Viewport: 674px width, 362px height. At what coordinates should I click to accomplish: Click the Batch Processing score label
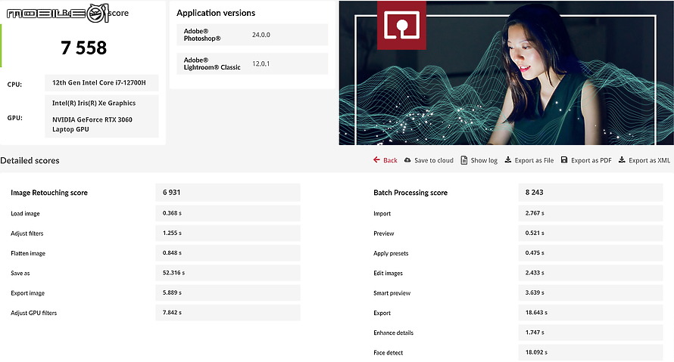coord(410,193)
